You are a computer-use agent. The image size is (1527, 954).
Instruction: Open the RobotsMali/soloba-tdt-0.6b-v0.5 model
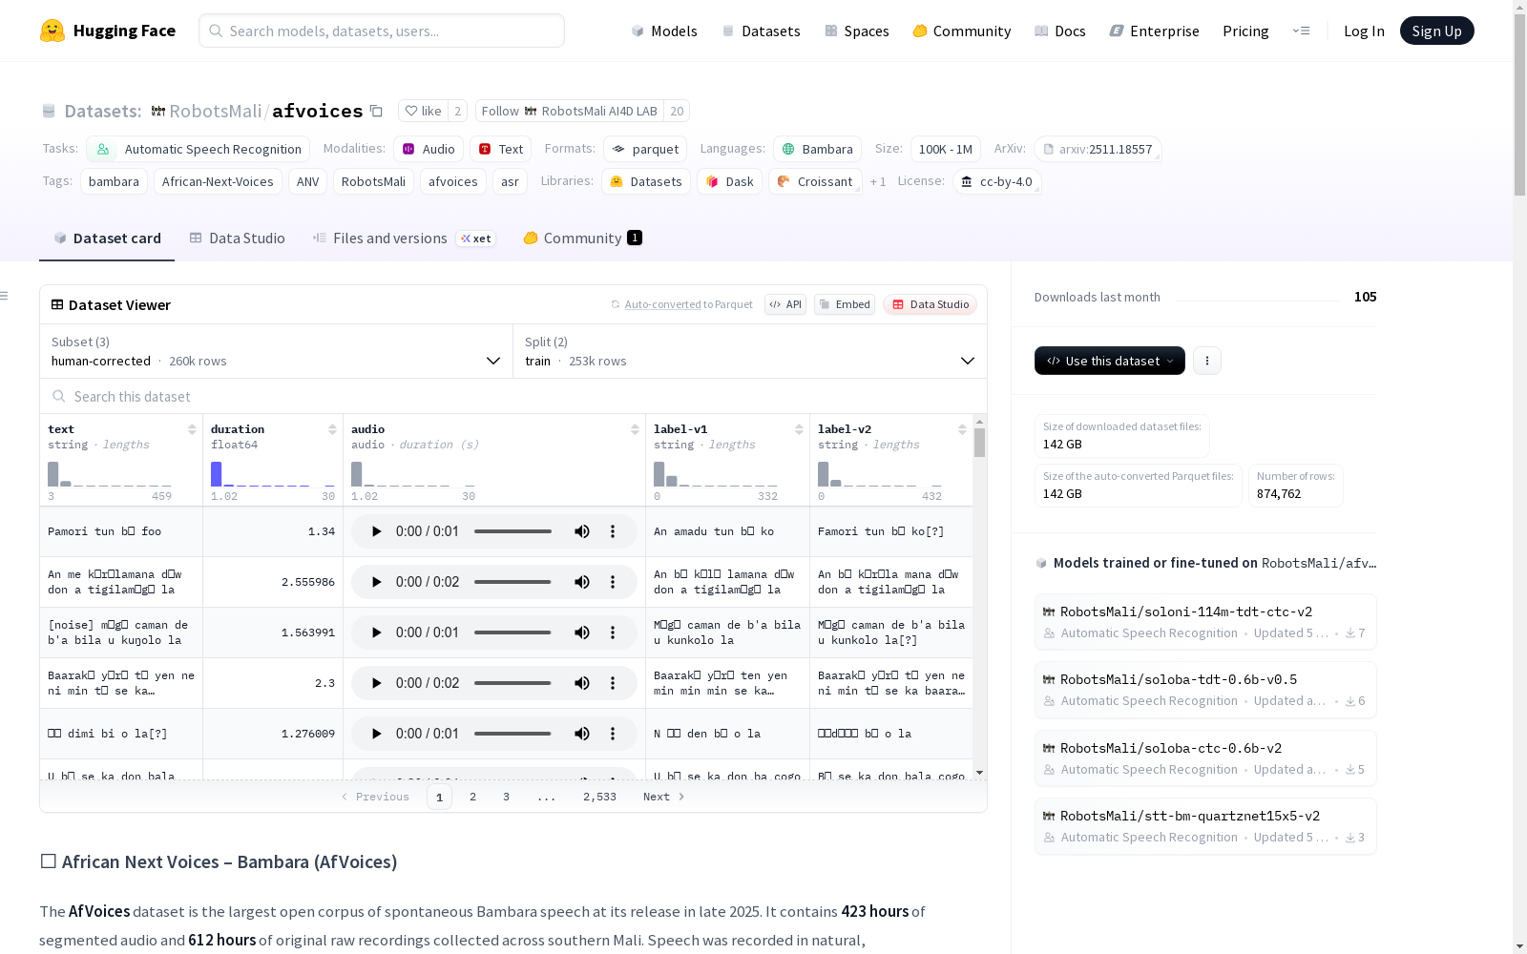(x=1205, y=690)
